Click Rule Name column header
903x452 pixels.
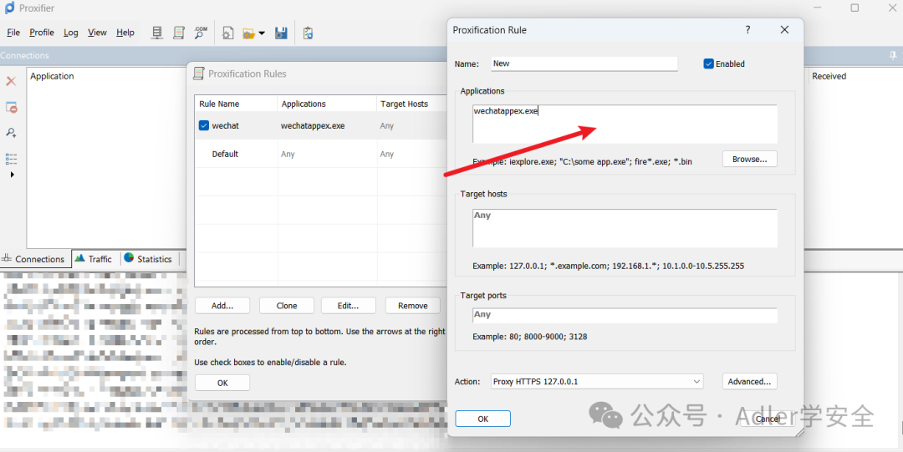coord(236,104)
